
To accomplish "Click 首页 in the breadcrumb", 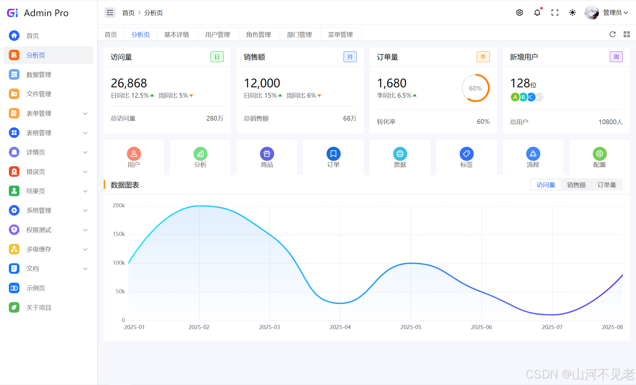I will pos(128,13).
